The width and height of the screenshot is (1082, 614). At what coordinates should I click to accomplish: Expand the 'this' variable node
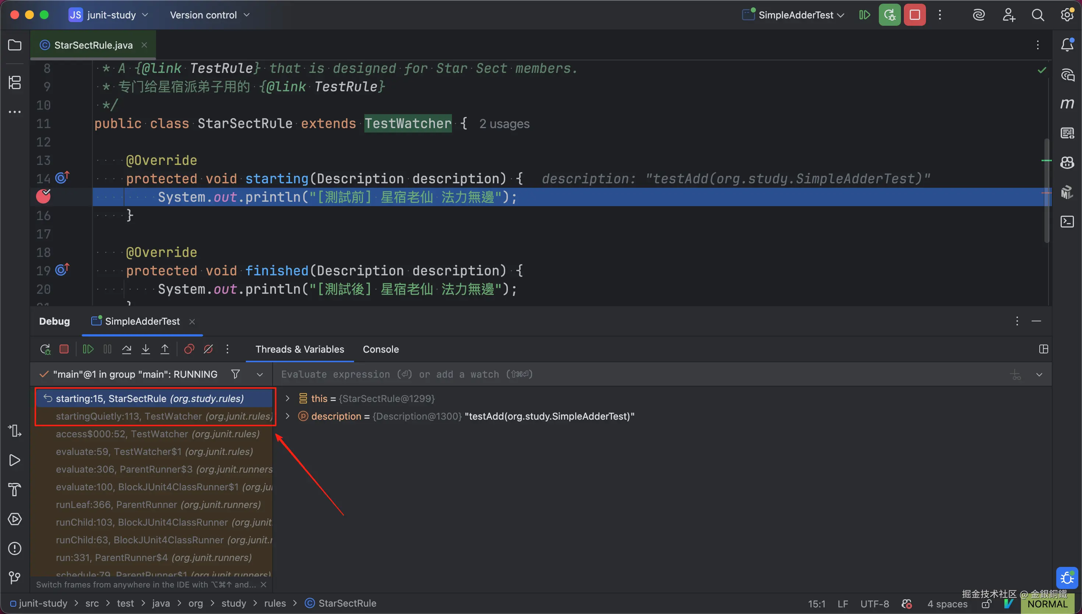(287, 399)
